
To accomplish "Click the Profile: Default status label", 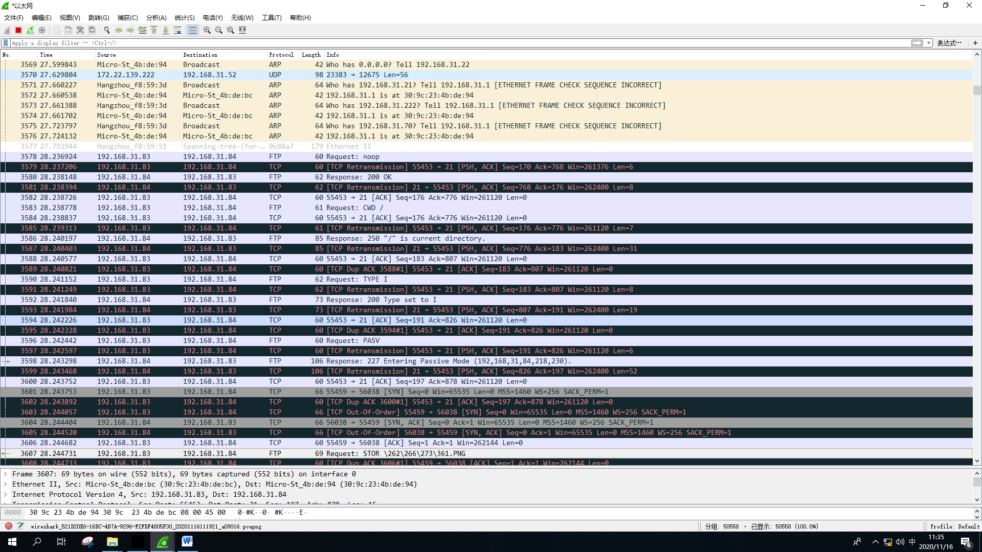I will (954, 526).
